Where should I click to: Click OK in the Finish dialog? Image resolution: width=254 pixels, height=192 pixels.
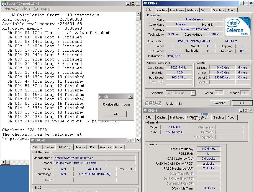click(116, 114)
